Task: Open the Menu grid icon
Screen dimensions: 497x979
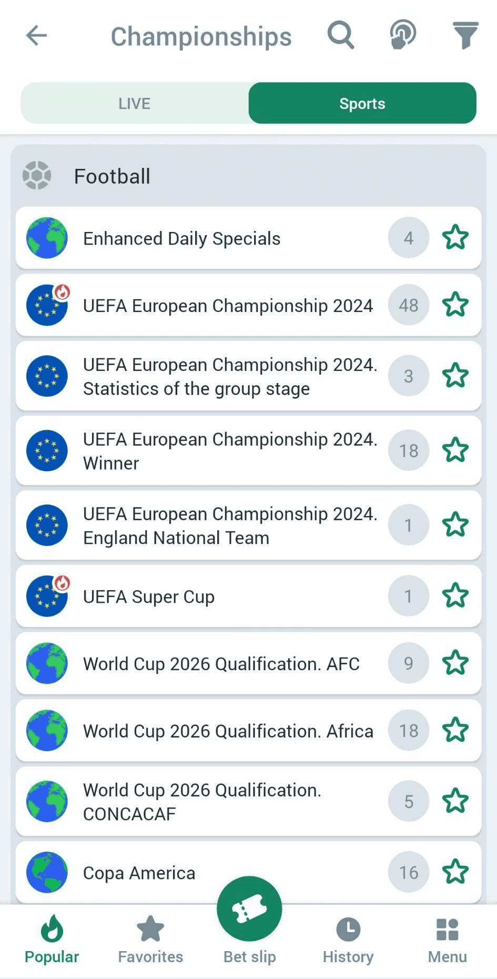Action: pos(447,940)
